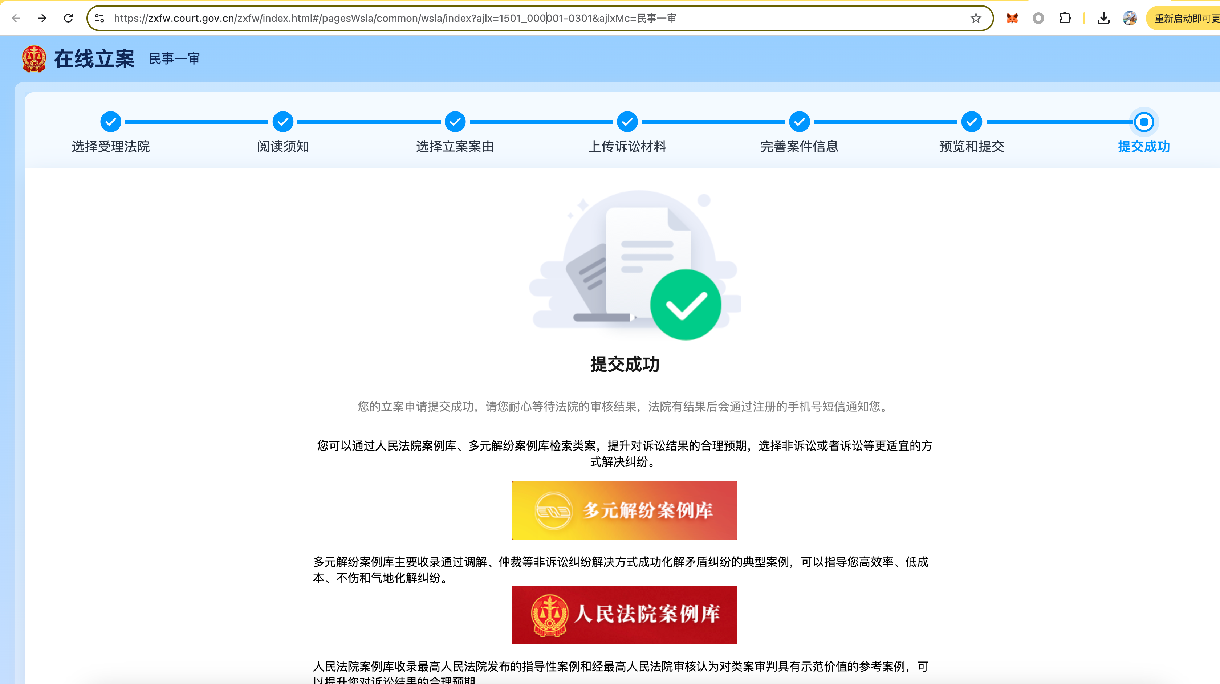
Task: Click the court emblem logo
Action: pos(34,59)
